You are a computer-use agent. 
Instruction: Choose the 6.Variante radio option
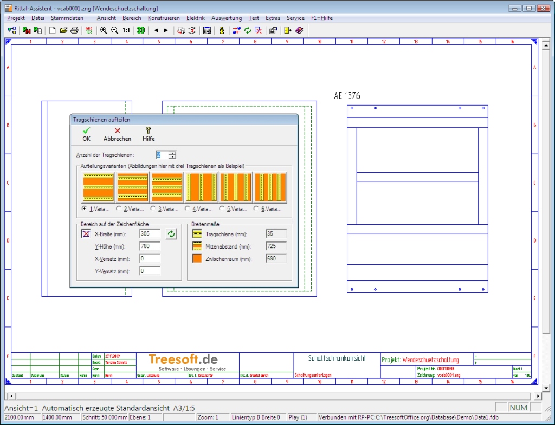pos(257,208)
